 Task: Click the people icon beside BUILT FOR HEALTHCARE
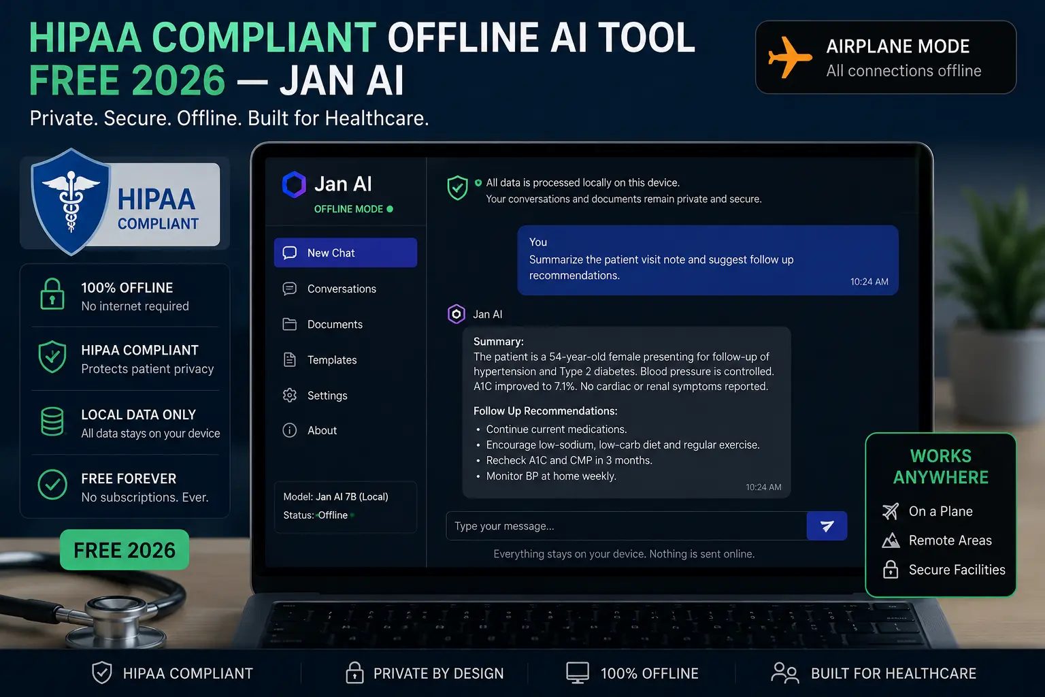[785, 672]
